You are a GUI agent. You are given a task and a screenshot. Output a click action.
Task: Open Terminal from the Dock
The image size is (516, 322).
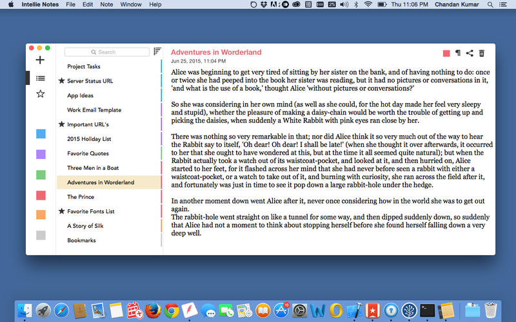click(428, 310)
